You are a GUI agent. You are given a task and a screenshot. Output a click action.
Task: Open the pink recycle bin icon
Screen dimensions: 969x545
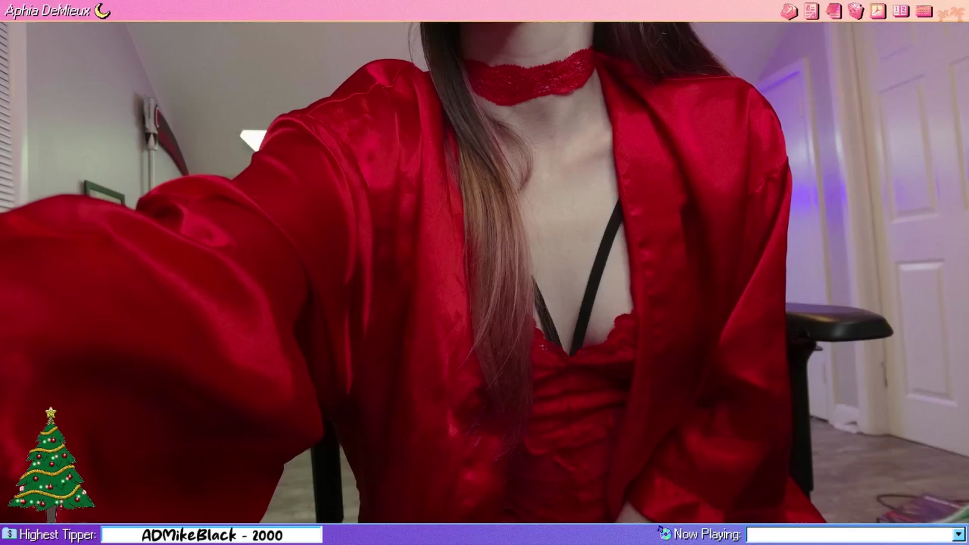856,11
